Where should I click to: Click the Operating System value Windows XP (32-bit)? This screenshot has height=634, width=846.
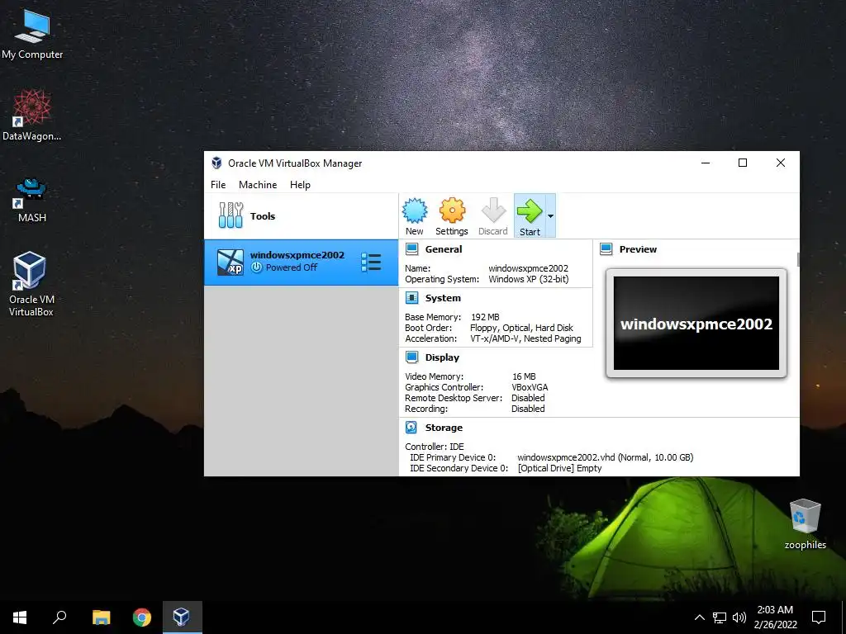click(x=528, y=279)
